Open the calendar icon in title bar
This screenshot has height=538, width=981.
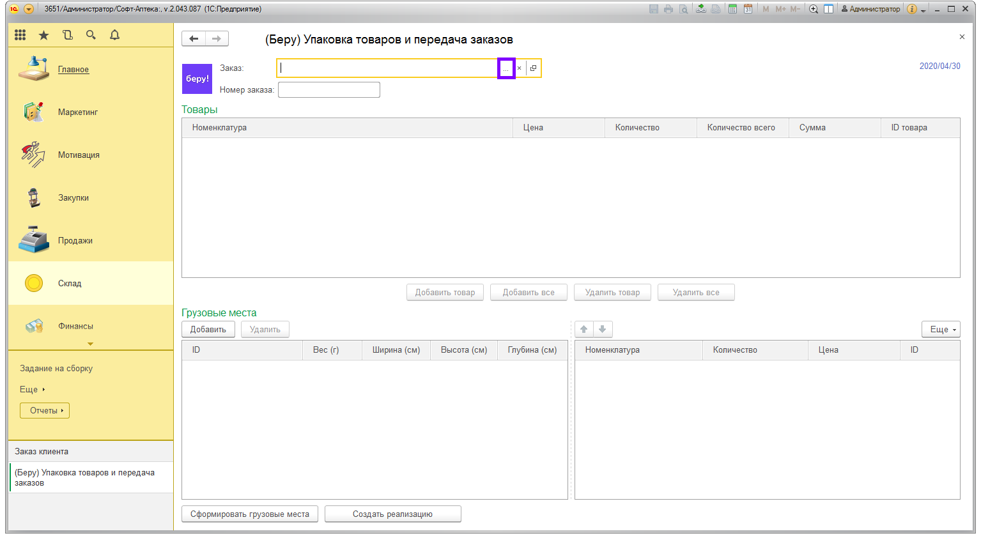[x=747, y=9]
